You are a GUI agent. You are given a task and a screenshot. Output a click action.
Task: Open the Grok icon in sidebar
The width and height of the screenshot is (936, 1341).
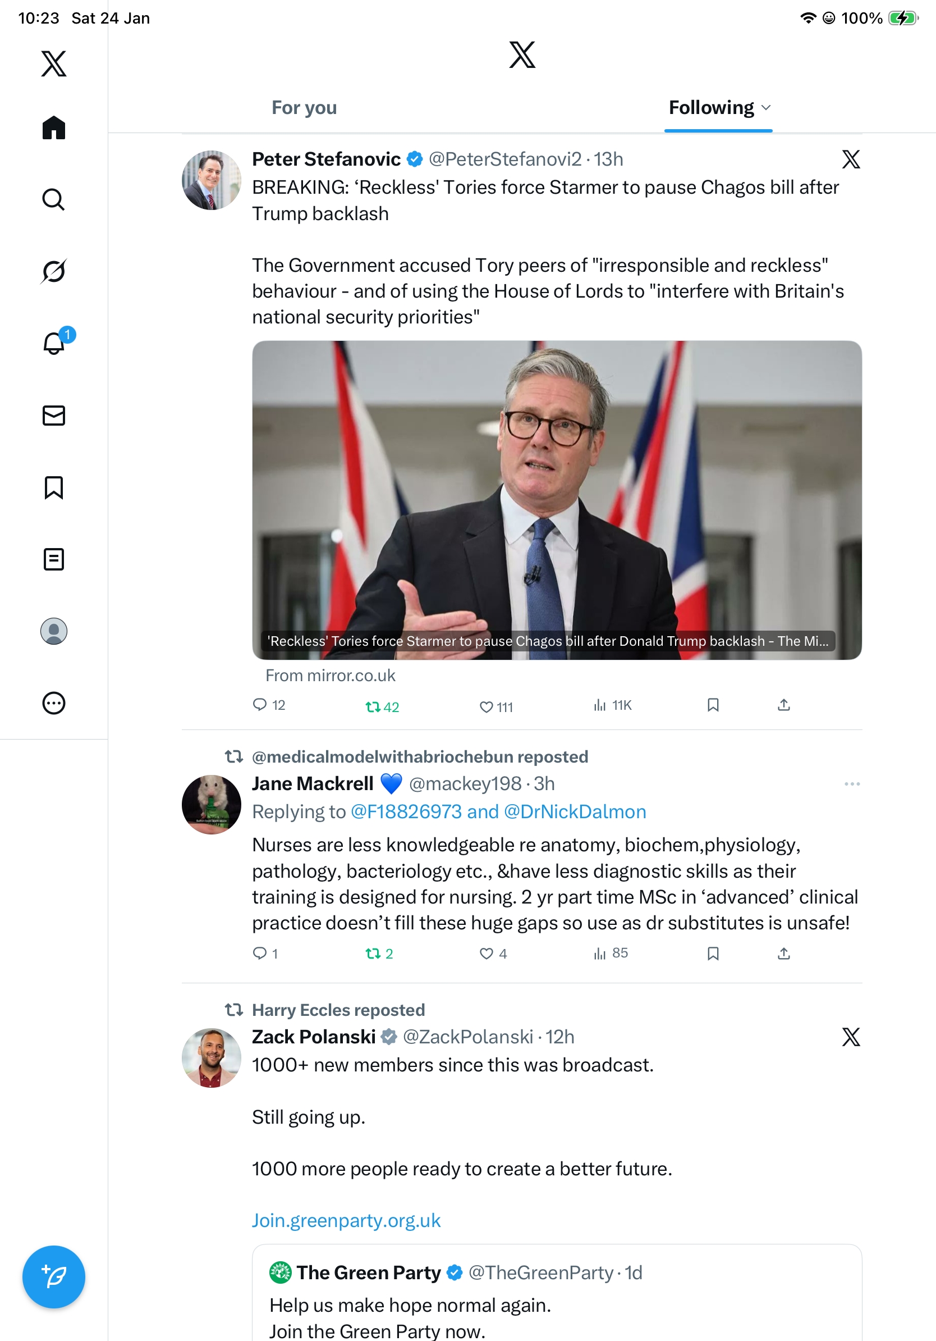tap(53, 271)
